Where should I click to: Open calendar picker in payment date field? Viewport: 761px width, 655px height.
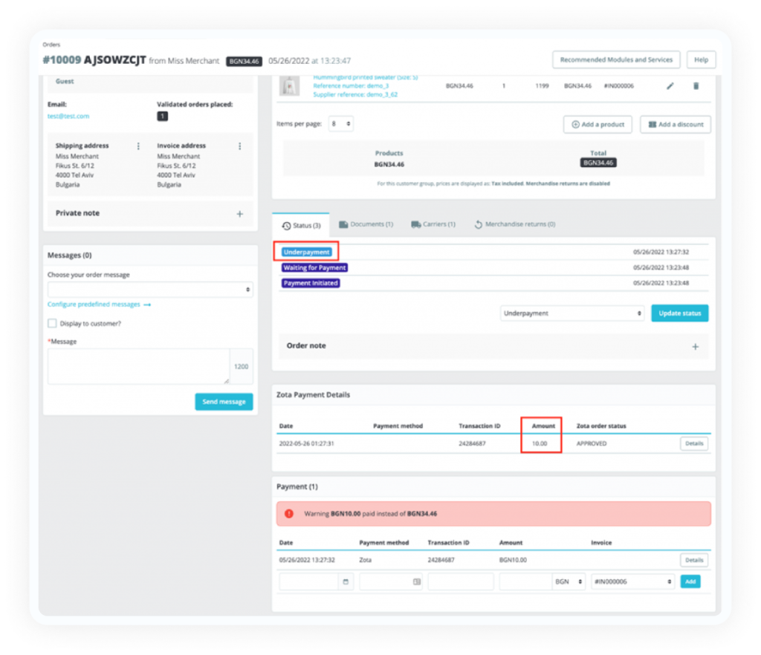346,581
